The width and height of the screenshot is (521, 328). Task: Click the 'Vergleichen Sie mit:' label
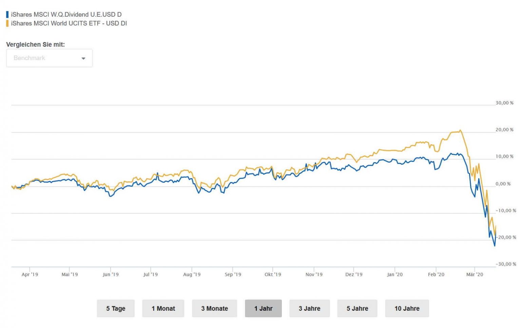[35, 44]
